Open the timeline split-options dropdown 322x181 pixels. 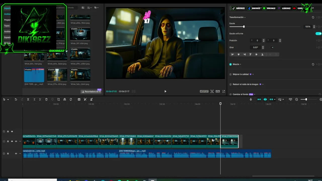(283, 100)
